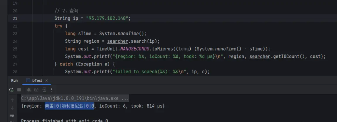The height and width of the screenshot is (122, 337).
Task: Toggle soft-wrap in console output
Action: (x=12, y=116)
